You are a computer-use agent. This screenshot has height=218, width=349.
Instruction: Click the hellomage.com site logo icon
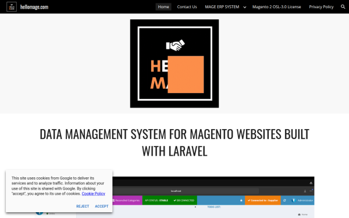point(12,6)
